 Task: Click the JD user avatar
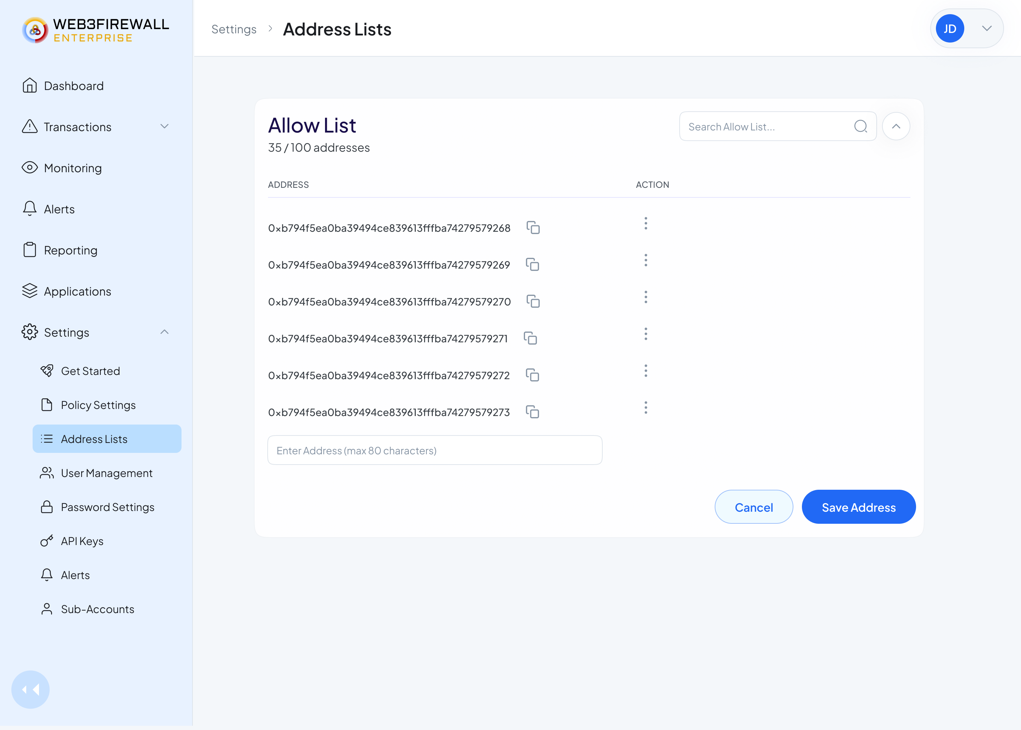tap(950, 29)
